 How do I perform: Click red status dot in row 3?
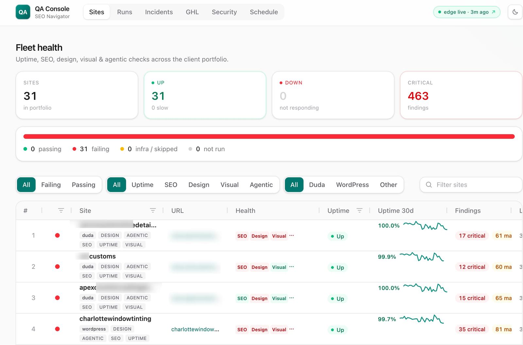pyautogui.click(x=57, y=298)
